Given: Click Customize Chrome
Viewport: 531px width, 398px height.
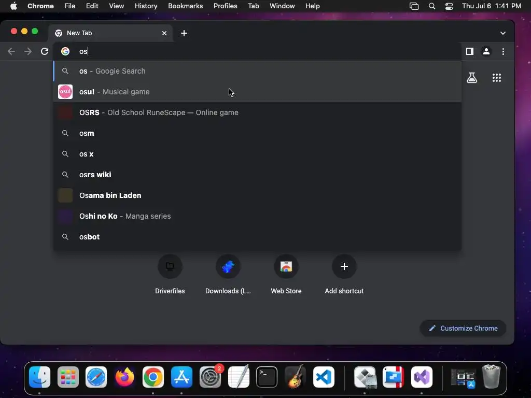Looking at the screenshot, I should [x=463, y=328].
